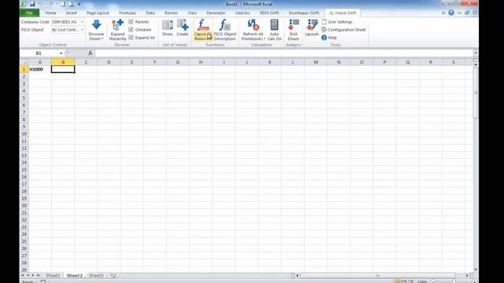Open GL Wand Help
This screenshot has width=504, height=283.
coord(329,38)
